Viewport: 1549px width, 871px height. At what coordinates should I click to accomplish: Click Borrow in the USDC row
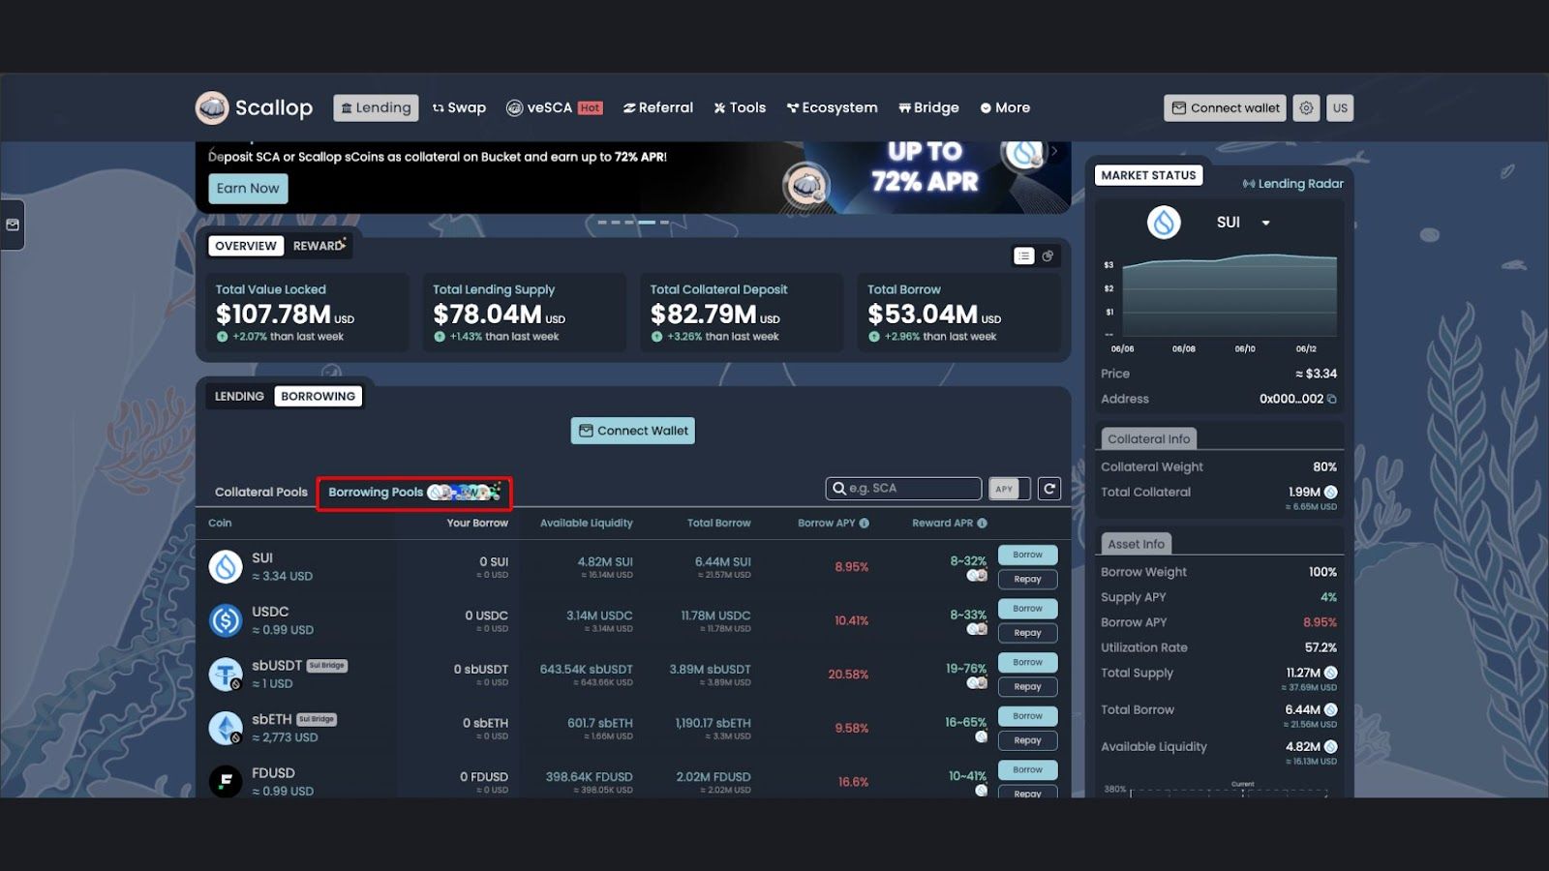click(x=1027, y=609)
